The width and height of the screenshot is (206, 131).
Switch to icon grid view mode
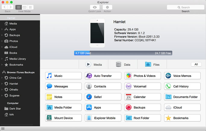pos(30,7)
